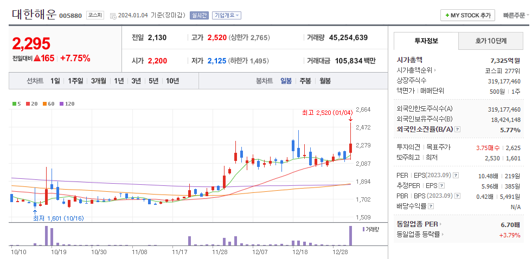
Task: Select the 10년 line chart period
Action: tap(172, 81)
